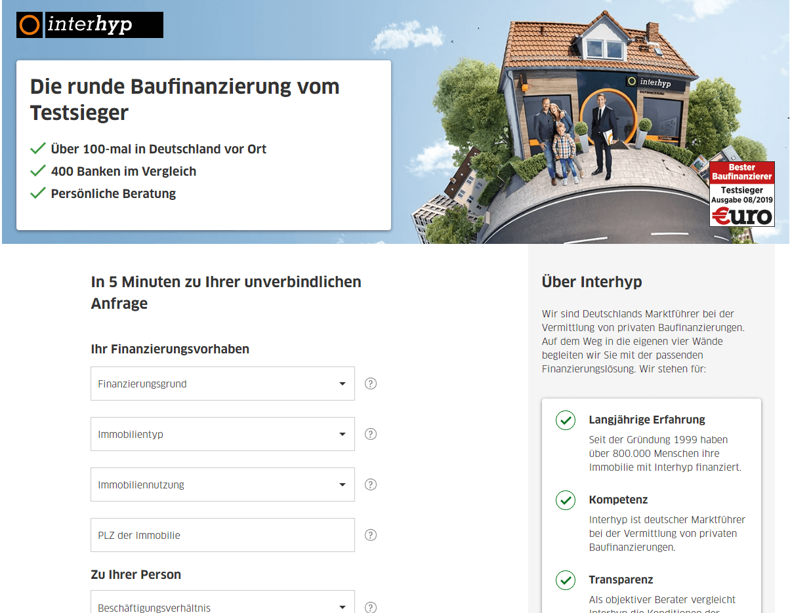Click the Interhyp logo in header
This screenshot has width=790, height=613.
tap(90, 25)
